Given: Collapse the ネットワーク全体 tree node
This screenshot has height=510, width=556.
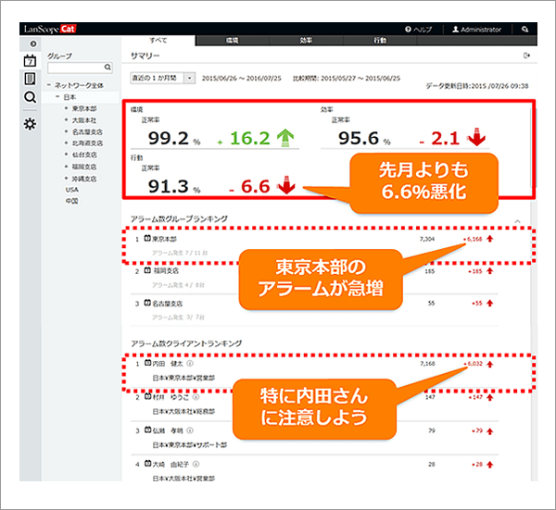Looking at the screenshot, I should (x=50, y=86).
